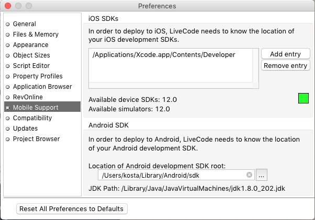Clear the Android SDK path field

pos(250,175)
